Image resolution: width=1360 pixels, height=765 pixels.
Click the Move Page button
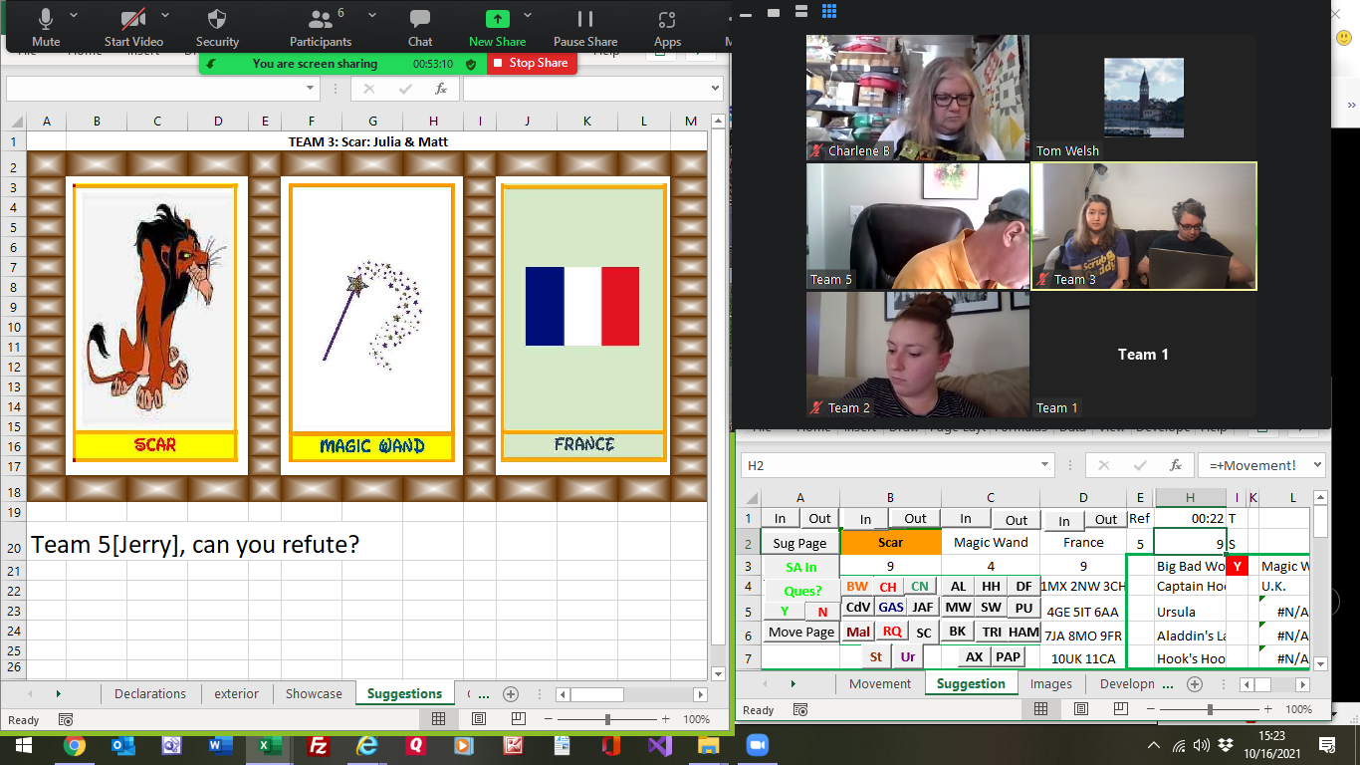[801, 633]
